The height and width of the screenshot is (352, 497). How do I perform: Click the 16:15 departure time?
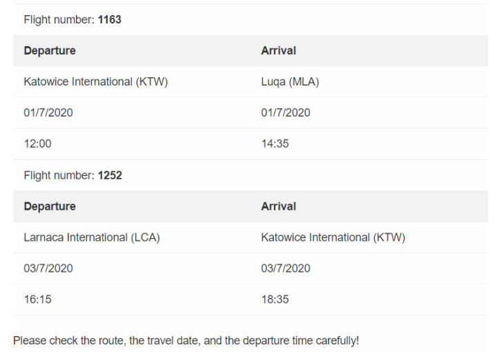(x=37, y=300)
